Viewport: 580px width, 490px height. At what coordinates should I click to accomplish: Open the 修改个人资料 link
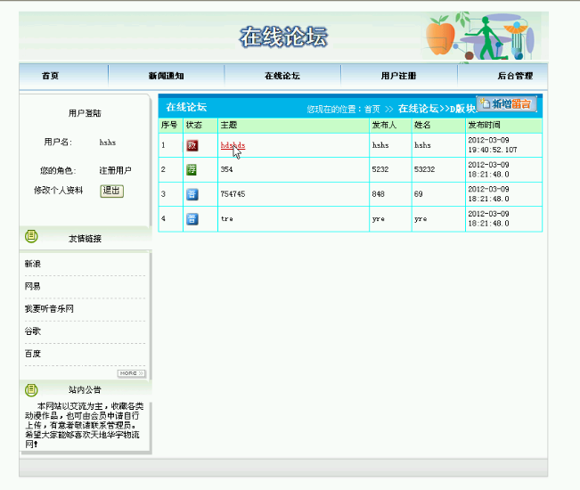pyautogui.click(x=59, y=191)
